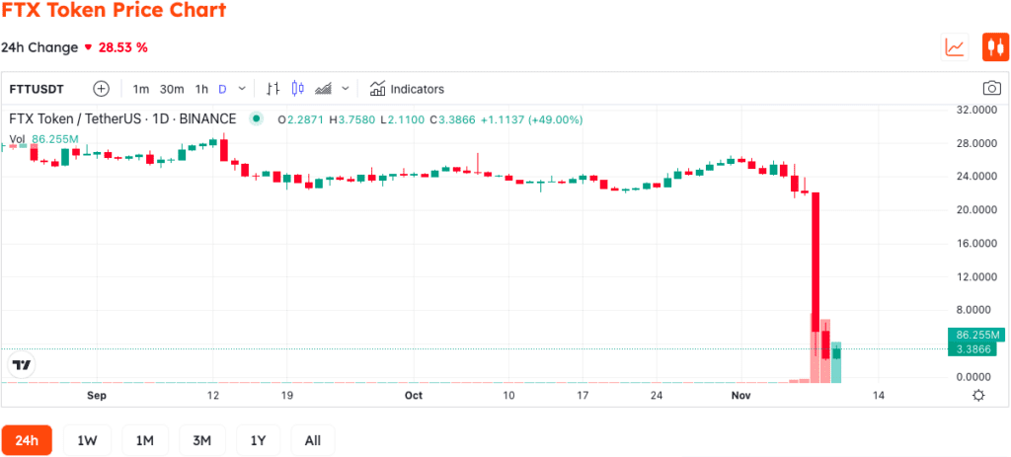The image size is (1011, 457).
Task: Choose the area chart style icon
Action: (323, 89)
